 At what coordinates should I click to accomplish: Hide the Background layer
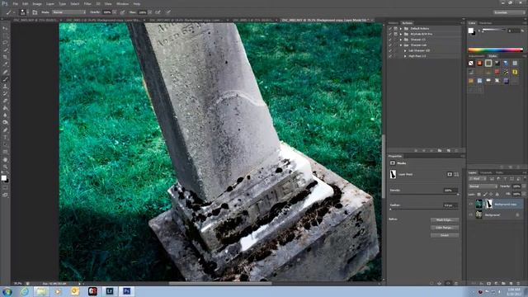pyautogui.click(x=471, y=214)
